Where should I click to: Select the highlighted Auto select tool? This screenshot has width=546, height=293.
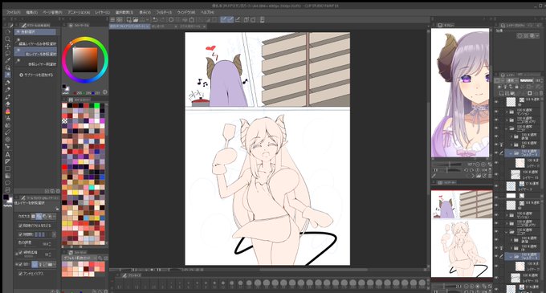[7, 75]
